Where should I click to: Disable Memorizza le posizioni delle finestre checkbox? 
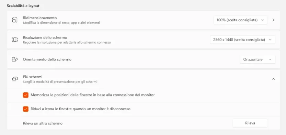coord(25,95)
